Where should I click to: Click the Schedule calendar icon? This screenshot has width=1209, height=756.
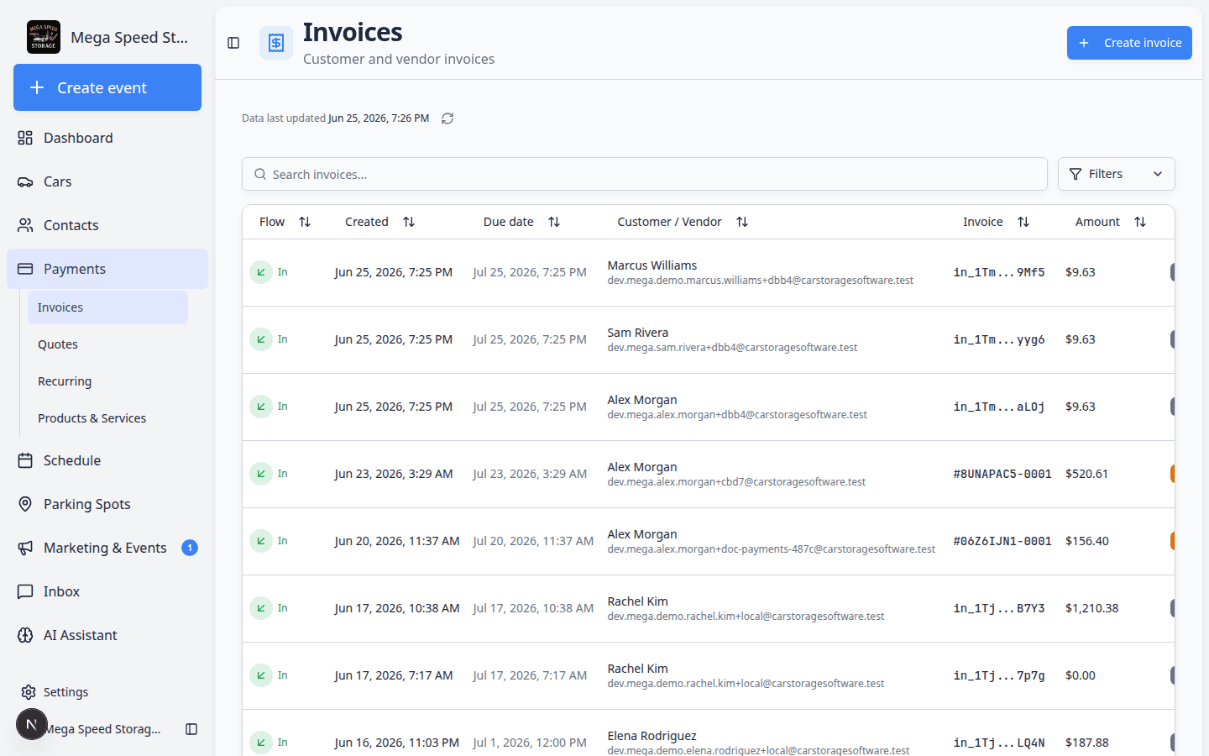(x=25, y=460)
